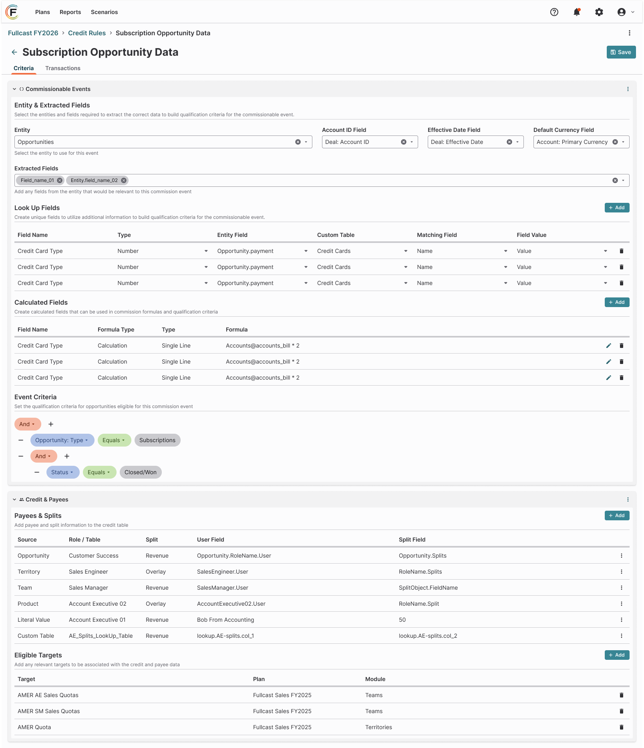Collapse the Credit & Payees section
The image size is (644, 748).
[14, 499]
